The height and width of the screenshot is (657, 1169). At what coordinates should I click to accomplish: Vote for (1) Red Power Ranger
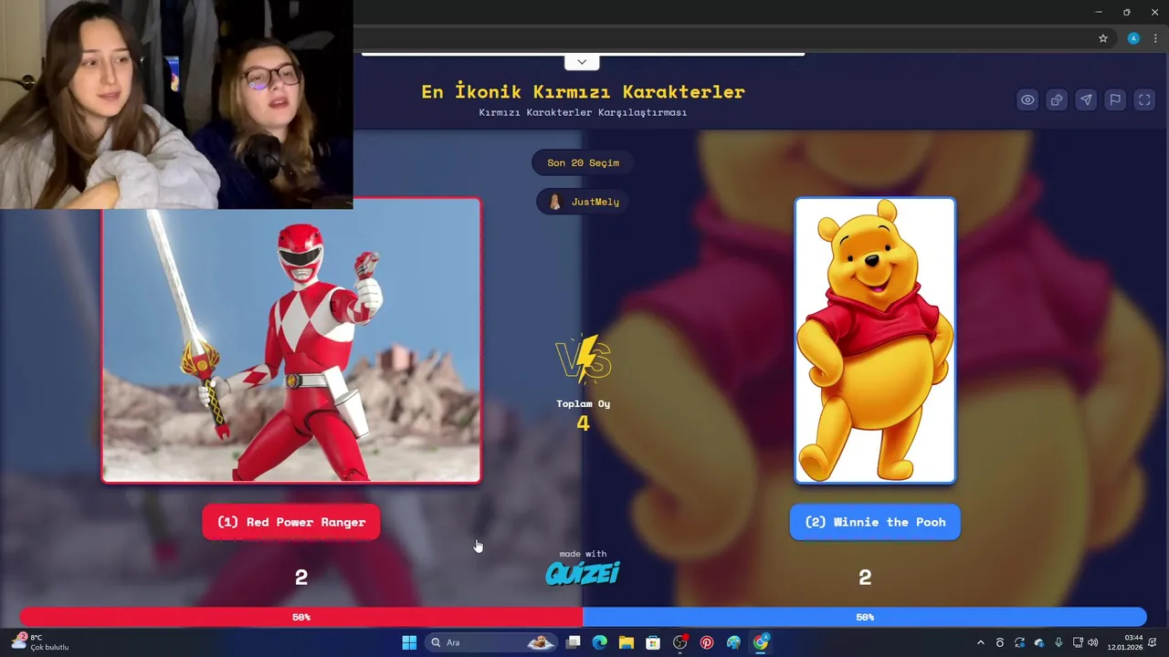(291, 522)
